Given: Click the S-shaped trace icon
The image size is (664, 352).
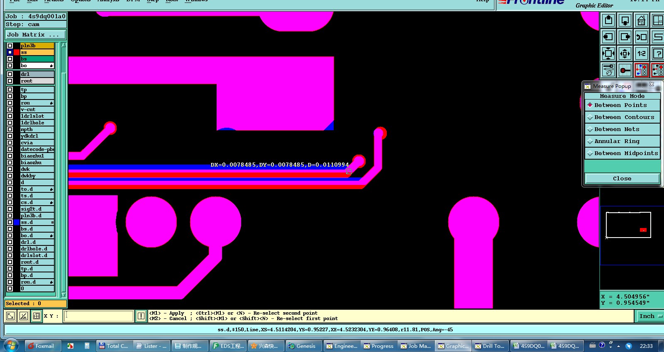Looking at the screenshot, I should [658, 36].
